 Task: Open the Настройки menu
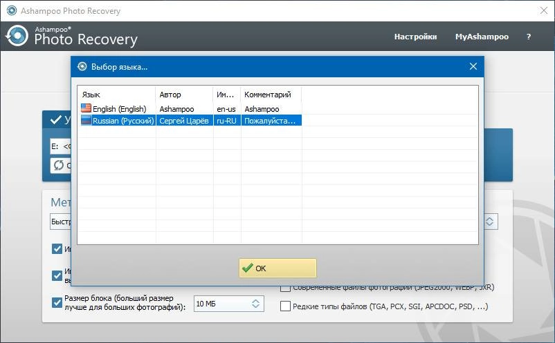tap(415, 37)
